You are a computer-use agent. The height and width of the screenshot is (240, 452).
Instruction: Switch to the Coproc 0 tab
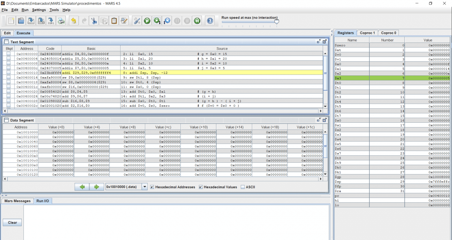click(388, 33)
